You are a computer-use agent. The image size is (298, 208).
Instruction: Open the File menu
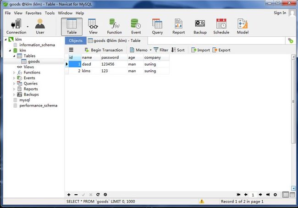coord(8,13)
